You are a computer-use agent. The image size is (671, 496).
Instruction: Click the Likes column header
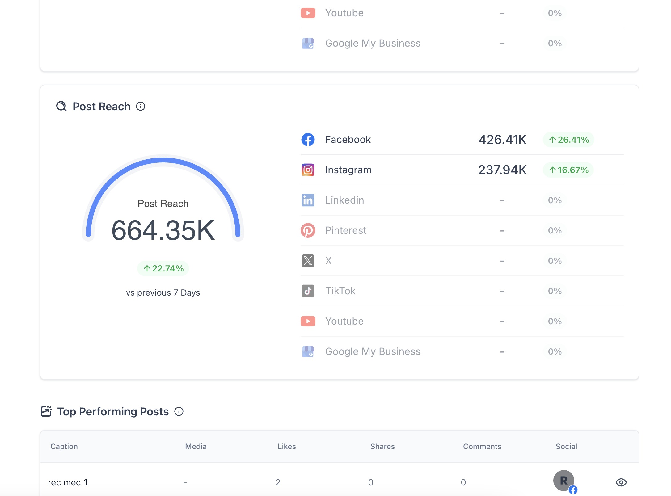click(x=286, y=447)
